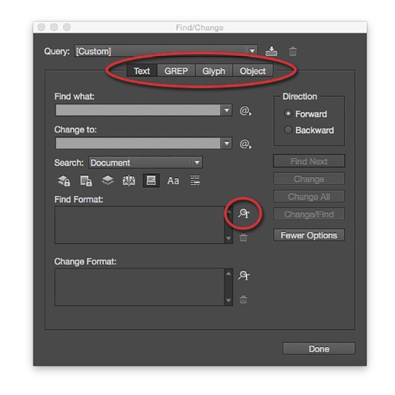The image size is (395, 395).
Task: Close the Find/Change window
Action: coord(41,27)
